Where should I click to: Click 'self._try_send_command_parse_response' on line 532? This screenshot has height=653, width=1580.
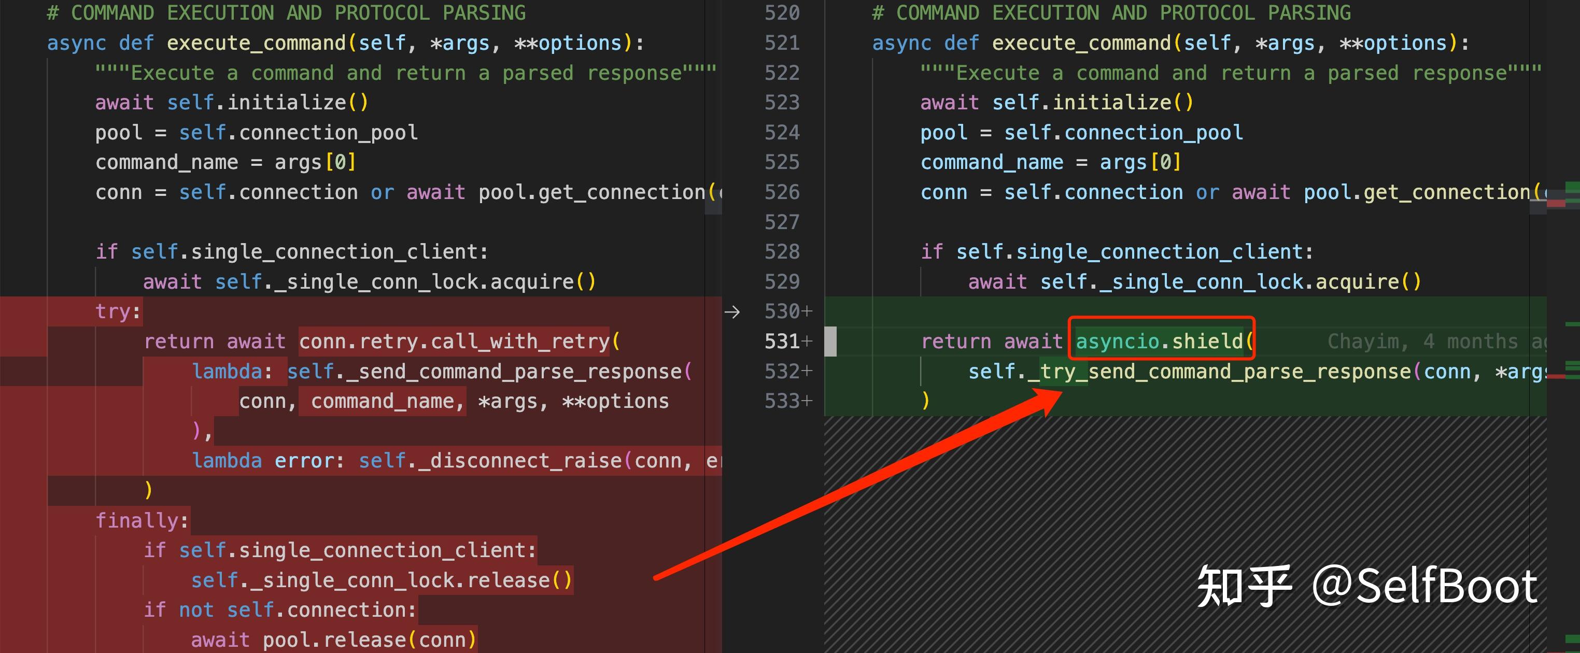1190,372
